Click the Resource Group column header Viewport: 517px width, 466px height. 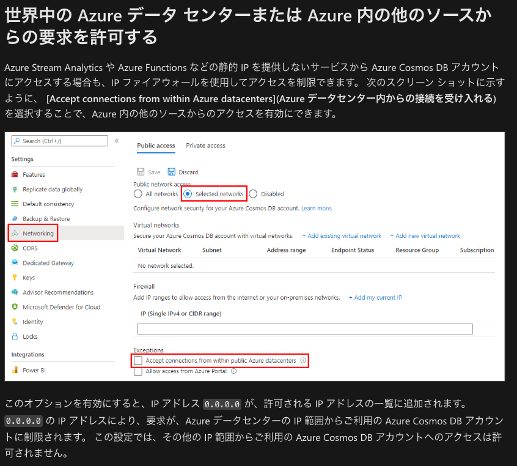click(417, 250)
